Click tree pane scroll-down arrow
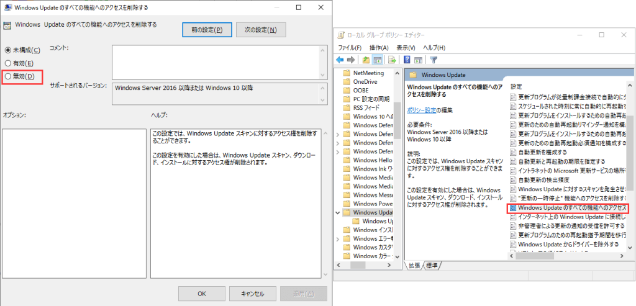This screenshot has height=306, width=636. 397,256
